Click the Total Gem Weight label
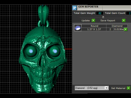Image resolution: width=131 pixels, height=98 pixels. point(84,13)
